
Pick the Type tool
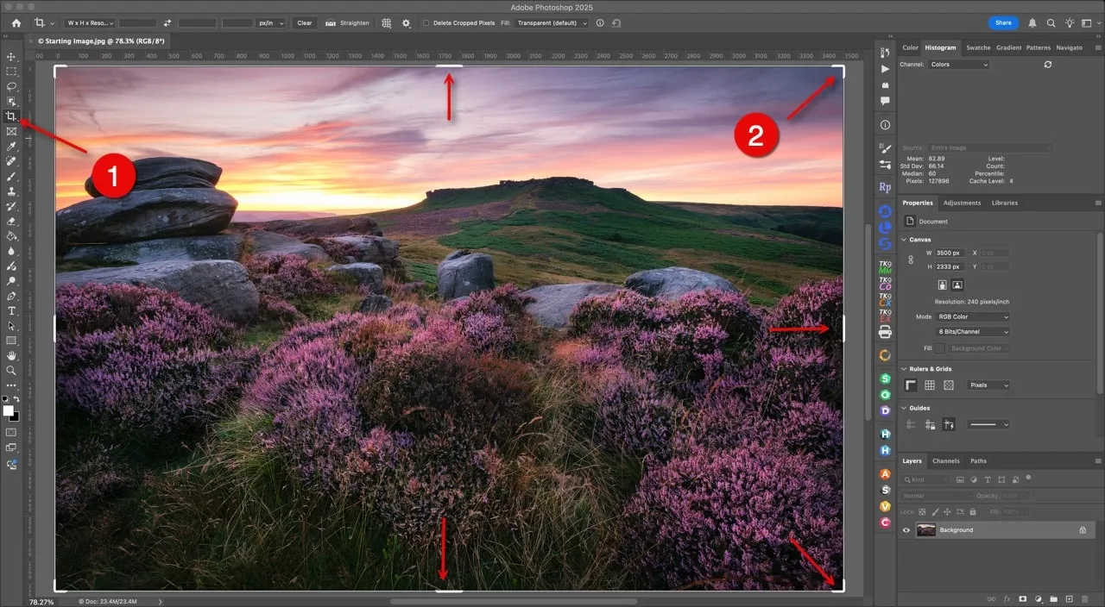pyautogui.click(x=11, y=311)
